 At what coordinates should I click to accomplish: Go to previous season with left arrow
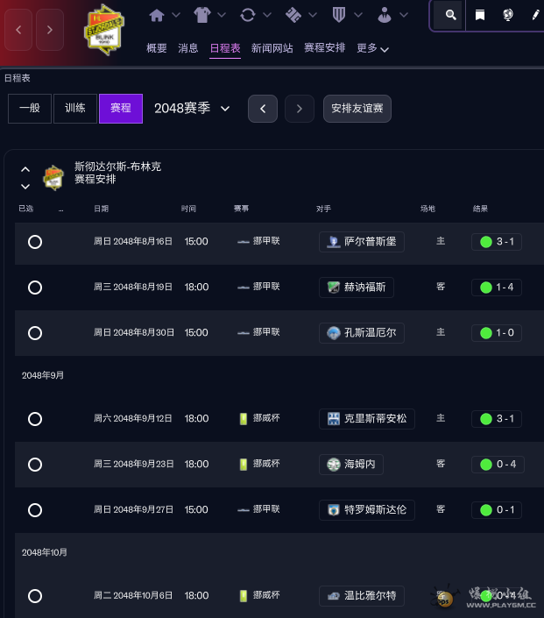pyautogui.click(x=263, y=109)
